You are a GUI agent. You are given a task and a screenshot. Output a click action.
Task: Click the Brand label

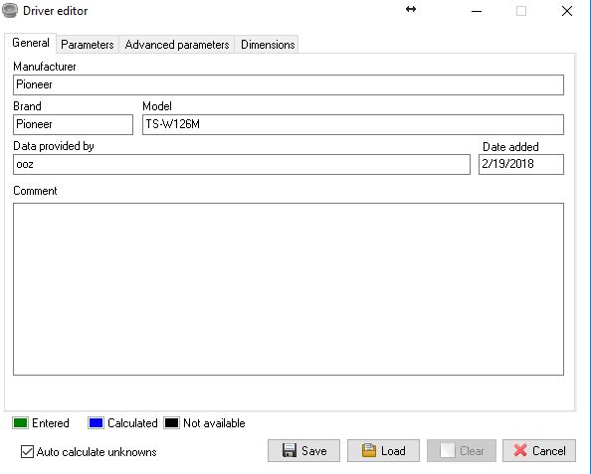[x=27, y=106]
